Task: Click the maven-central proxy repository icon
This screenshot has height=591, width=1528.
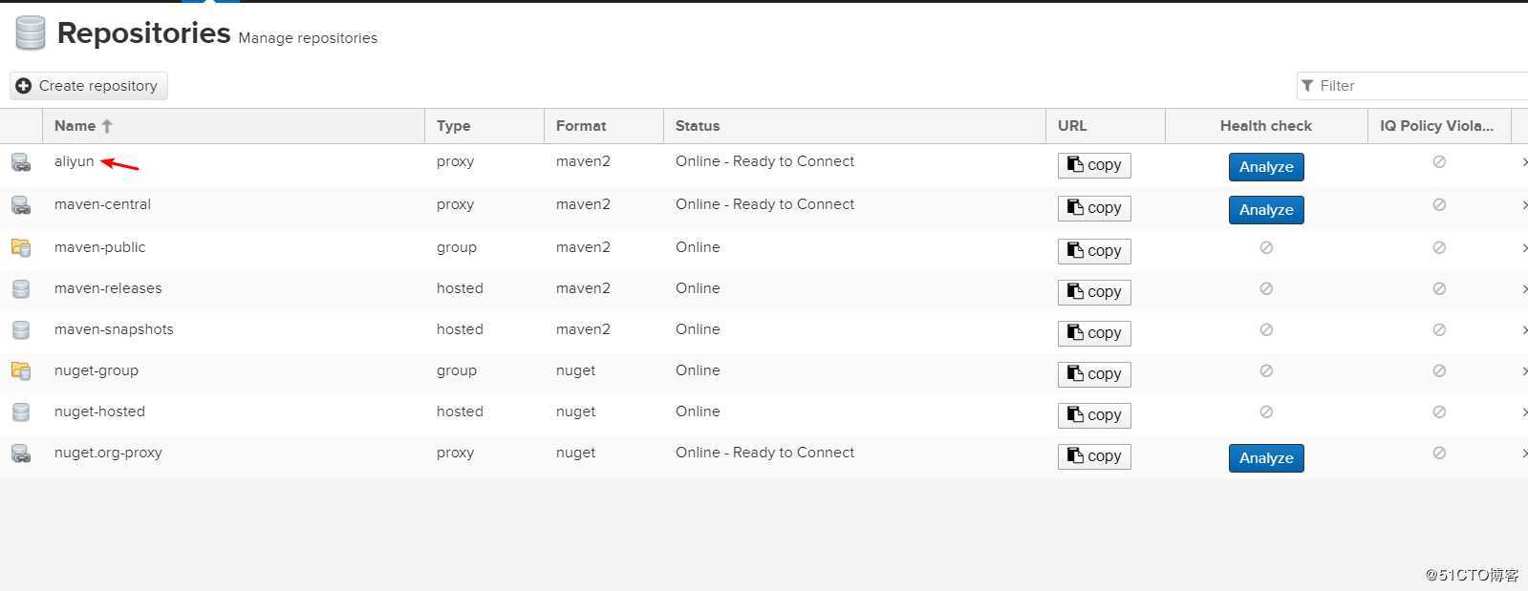Action: point(21,205)
